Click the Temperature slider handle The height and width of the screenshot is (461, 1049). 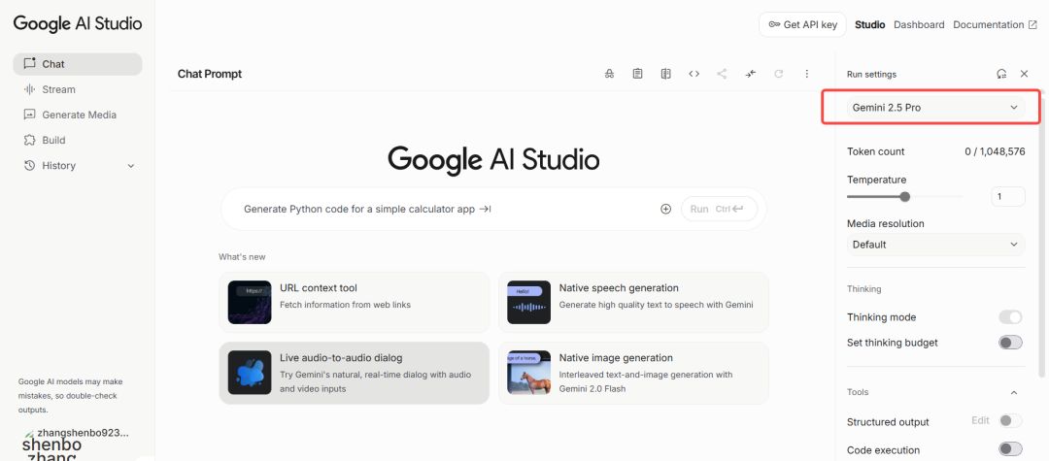click(x=904, y=196)
